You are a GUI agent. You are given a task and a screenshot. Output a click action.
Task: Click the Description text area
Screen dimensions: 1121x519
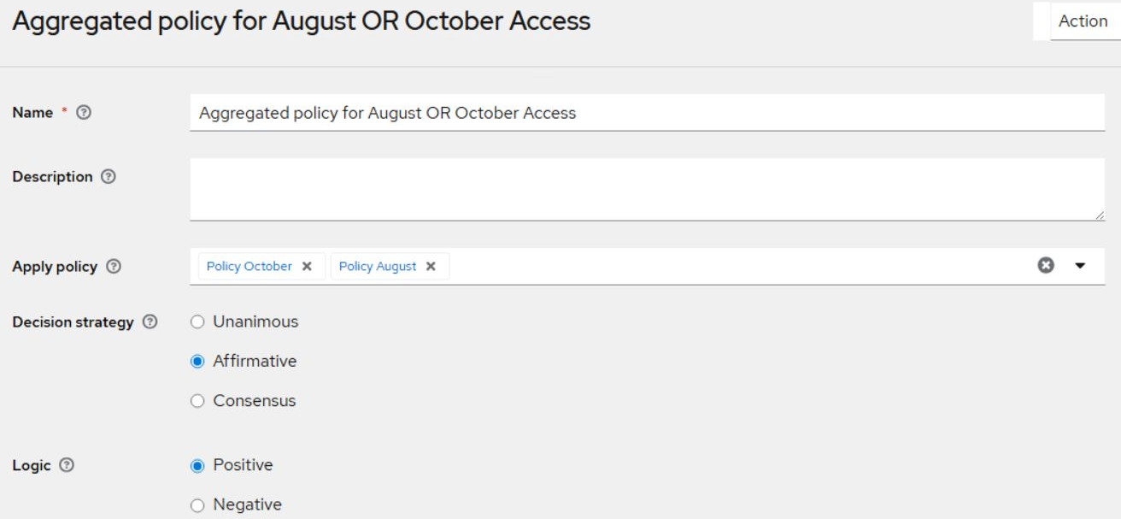646,189
